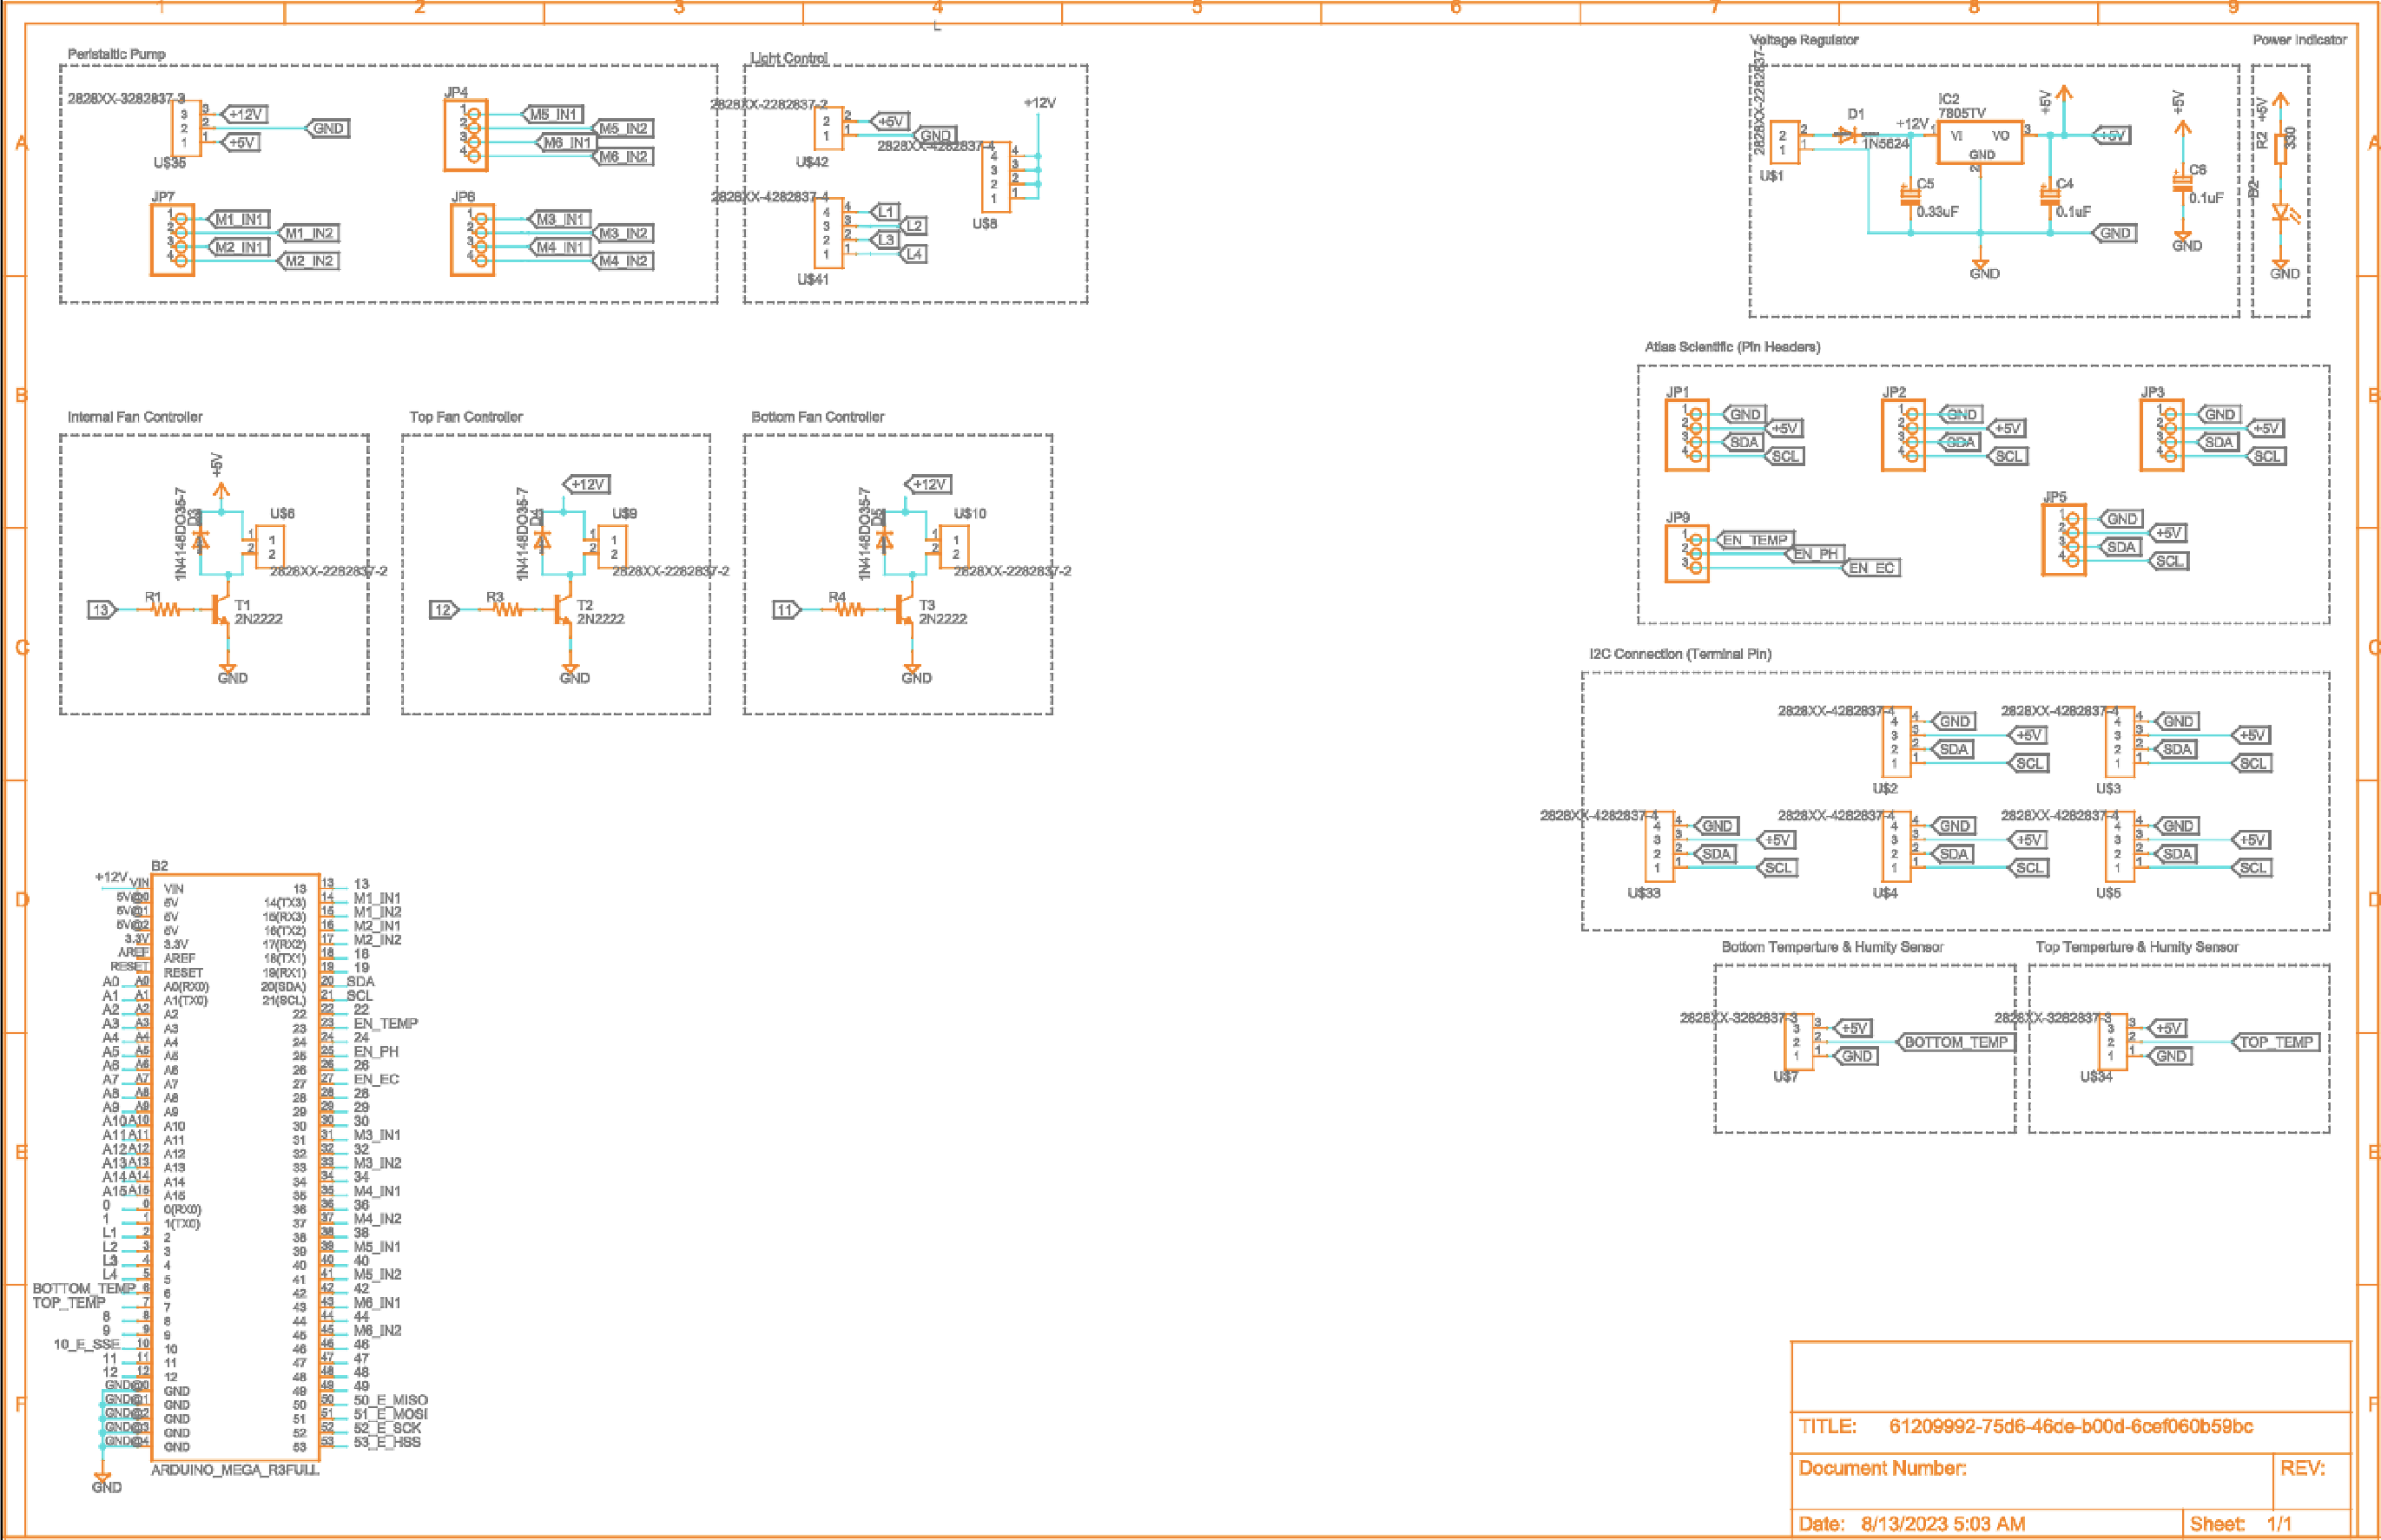Select connector U$10 in Bottom Fan Controller

[954, 546]
